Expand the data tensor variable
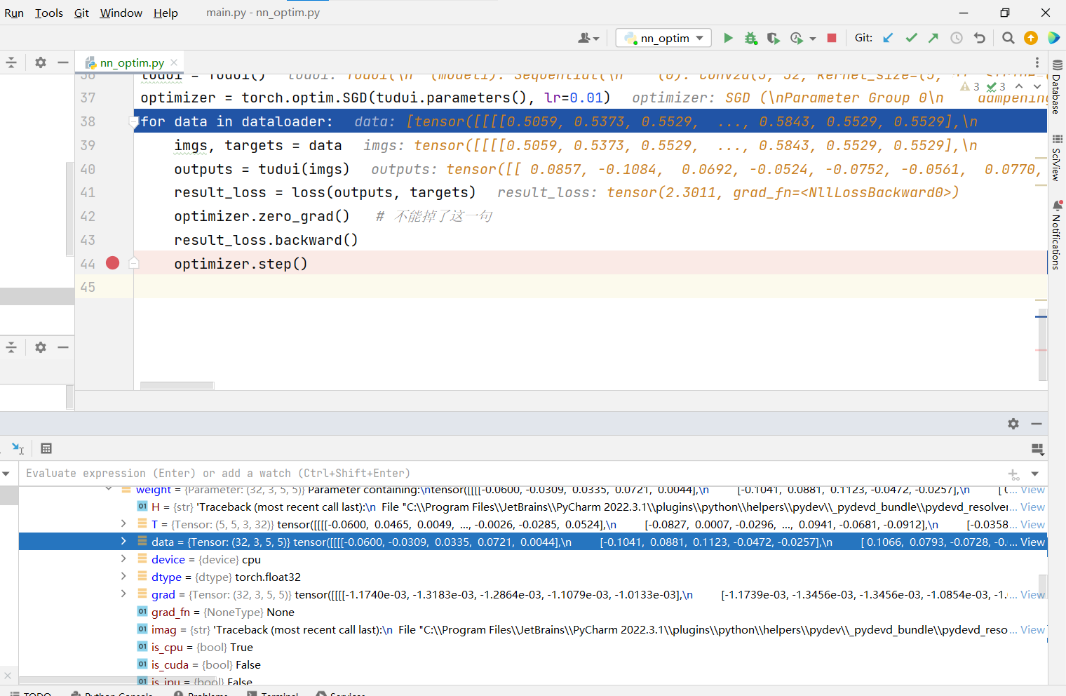Viewport: 1066px width, 696px height. pos(123,541)
